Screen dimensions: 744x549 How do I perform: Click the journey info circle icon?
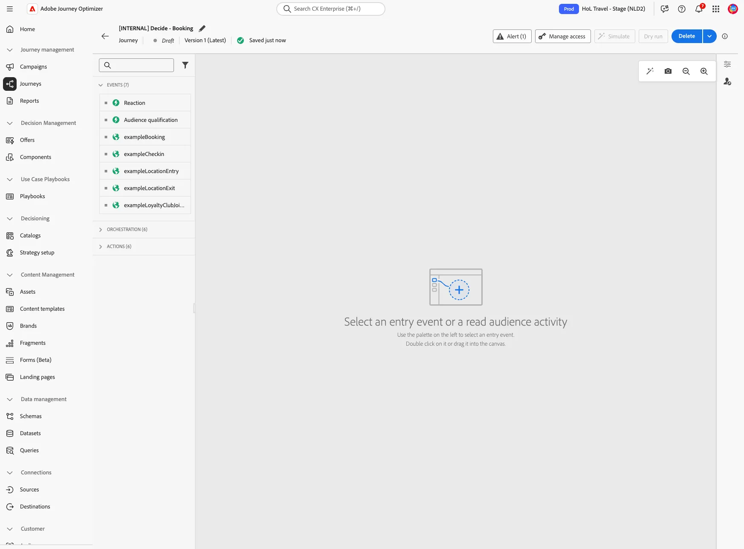725,36
